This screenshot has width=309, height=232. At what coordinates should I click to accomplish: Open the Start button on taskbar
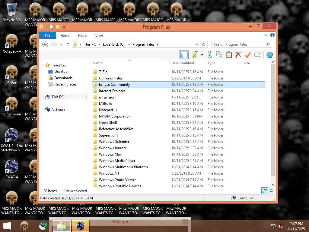[x=7, y=226]
